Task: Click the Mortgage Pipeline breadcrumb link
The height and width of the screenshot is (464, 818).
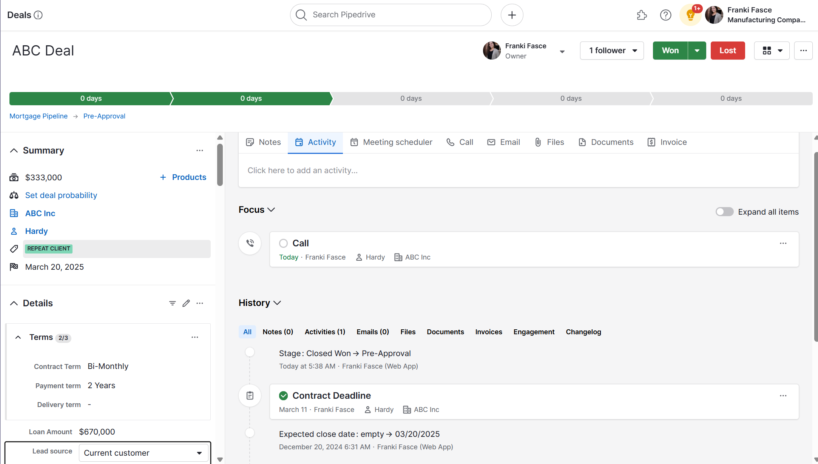Action: coord(39,116)
